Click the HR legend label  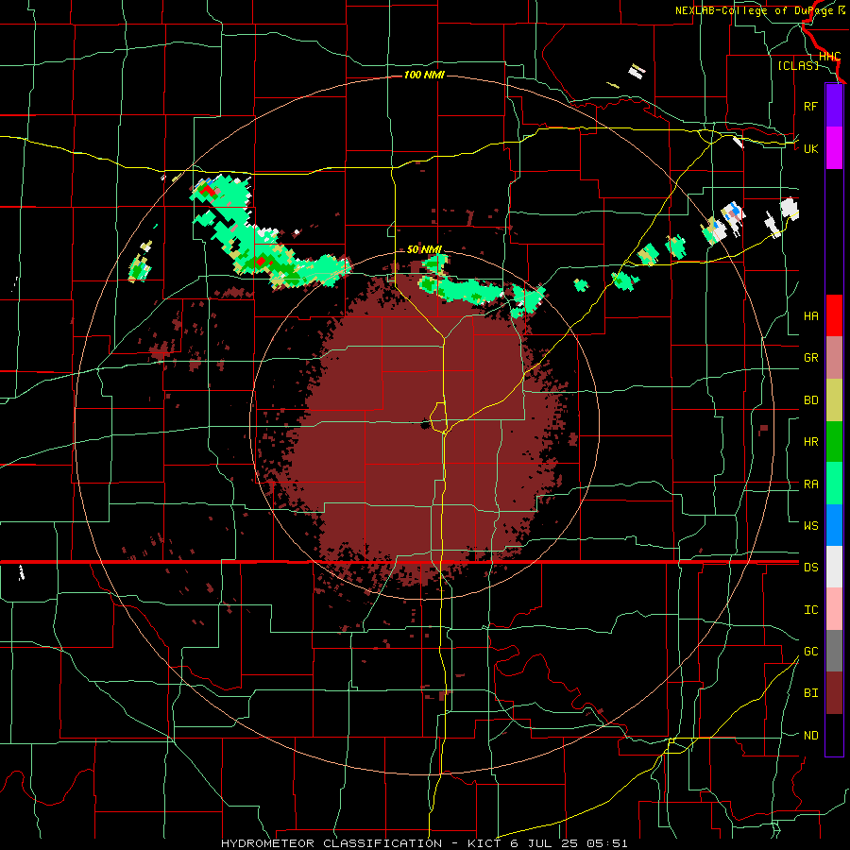[x=810, y=442]
